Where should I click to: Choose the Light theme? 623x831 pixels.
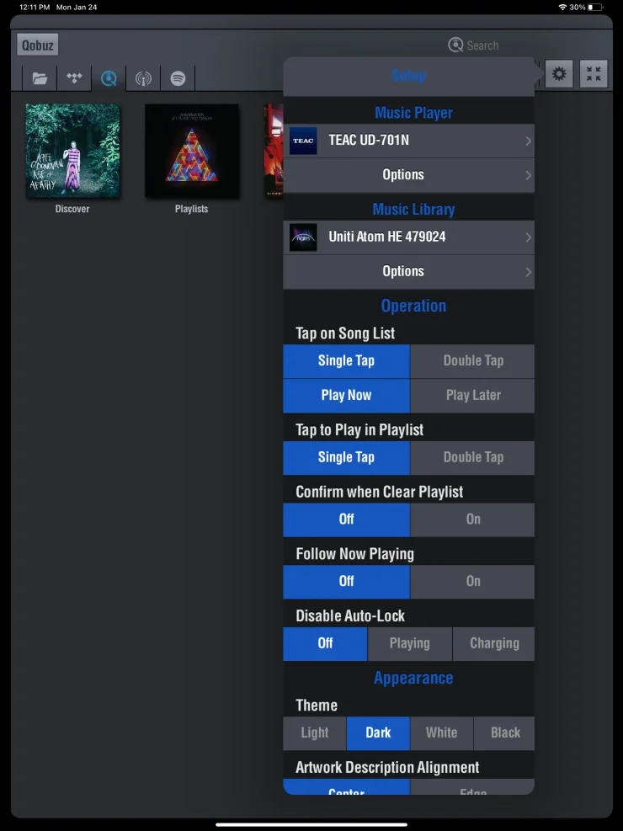pyautogui.click(x=315, y=733)
